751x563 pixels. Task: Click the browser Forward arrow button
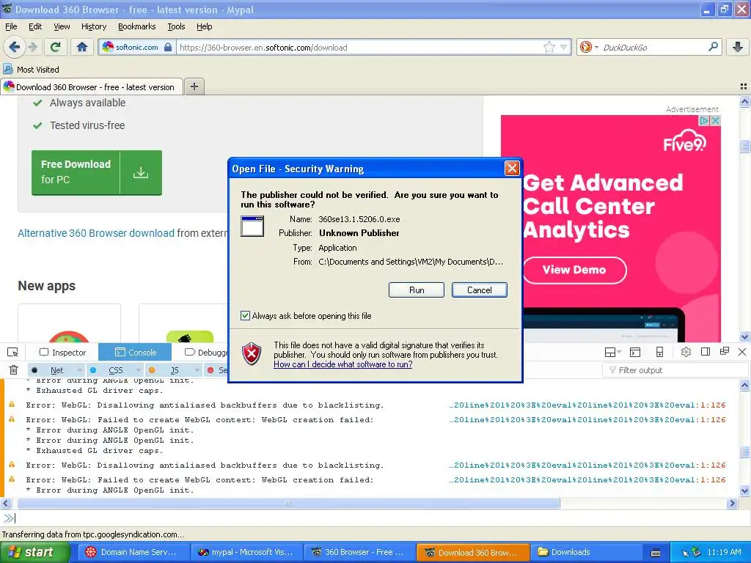point(32,47)
